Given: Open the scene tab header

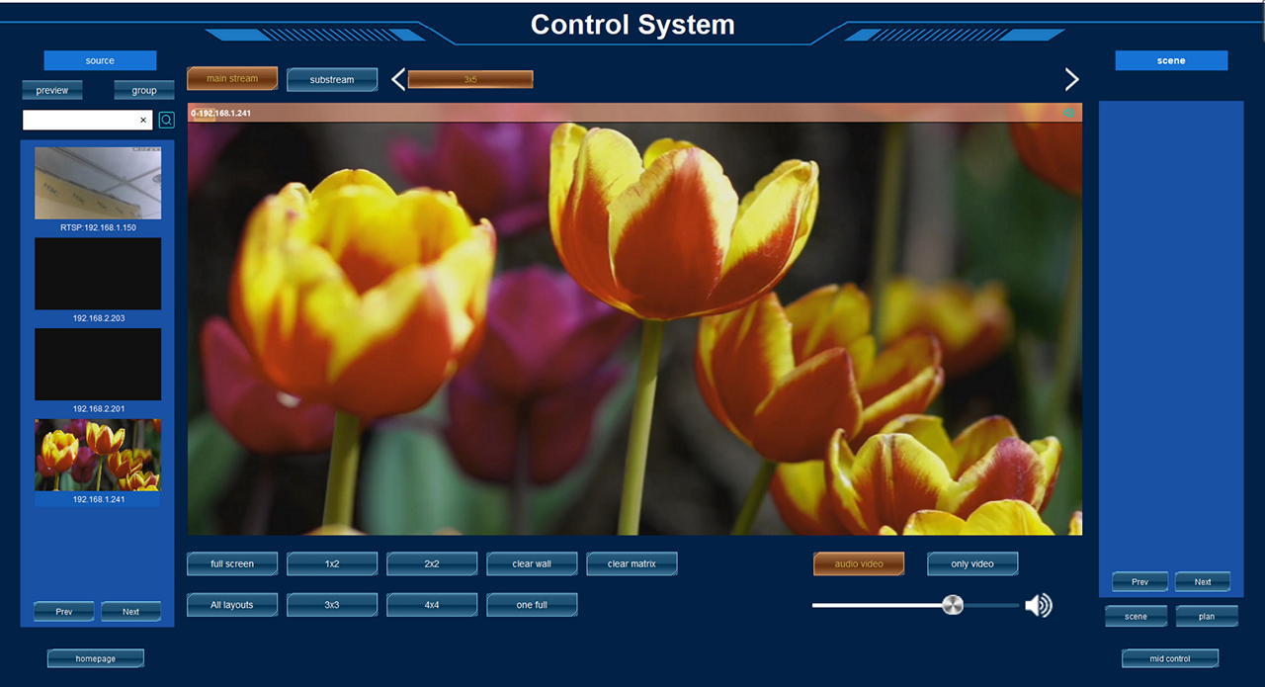Looking at the screenshot, I should click(1171, 60).
